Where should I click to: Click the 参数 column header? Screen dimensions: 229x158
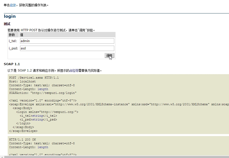(12, 35)
